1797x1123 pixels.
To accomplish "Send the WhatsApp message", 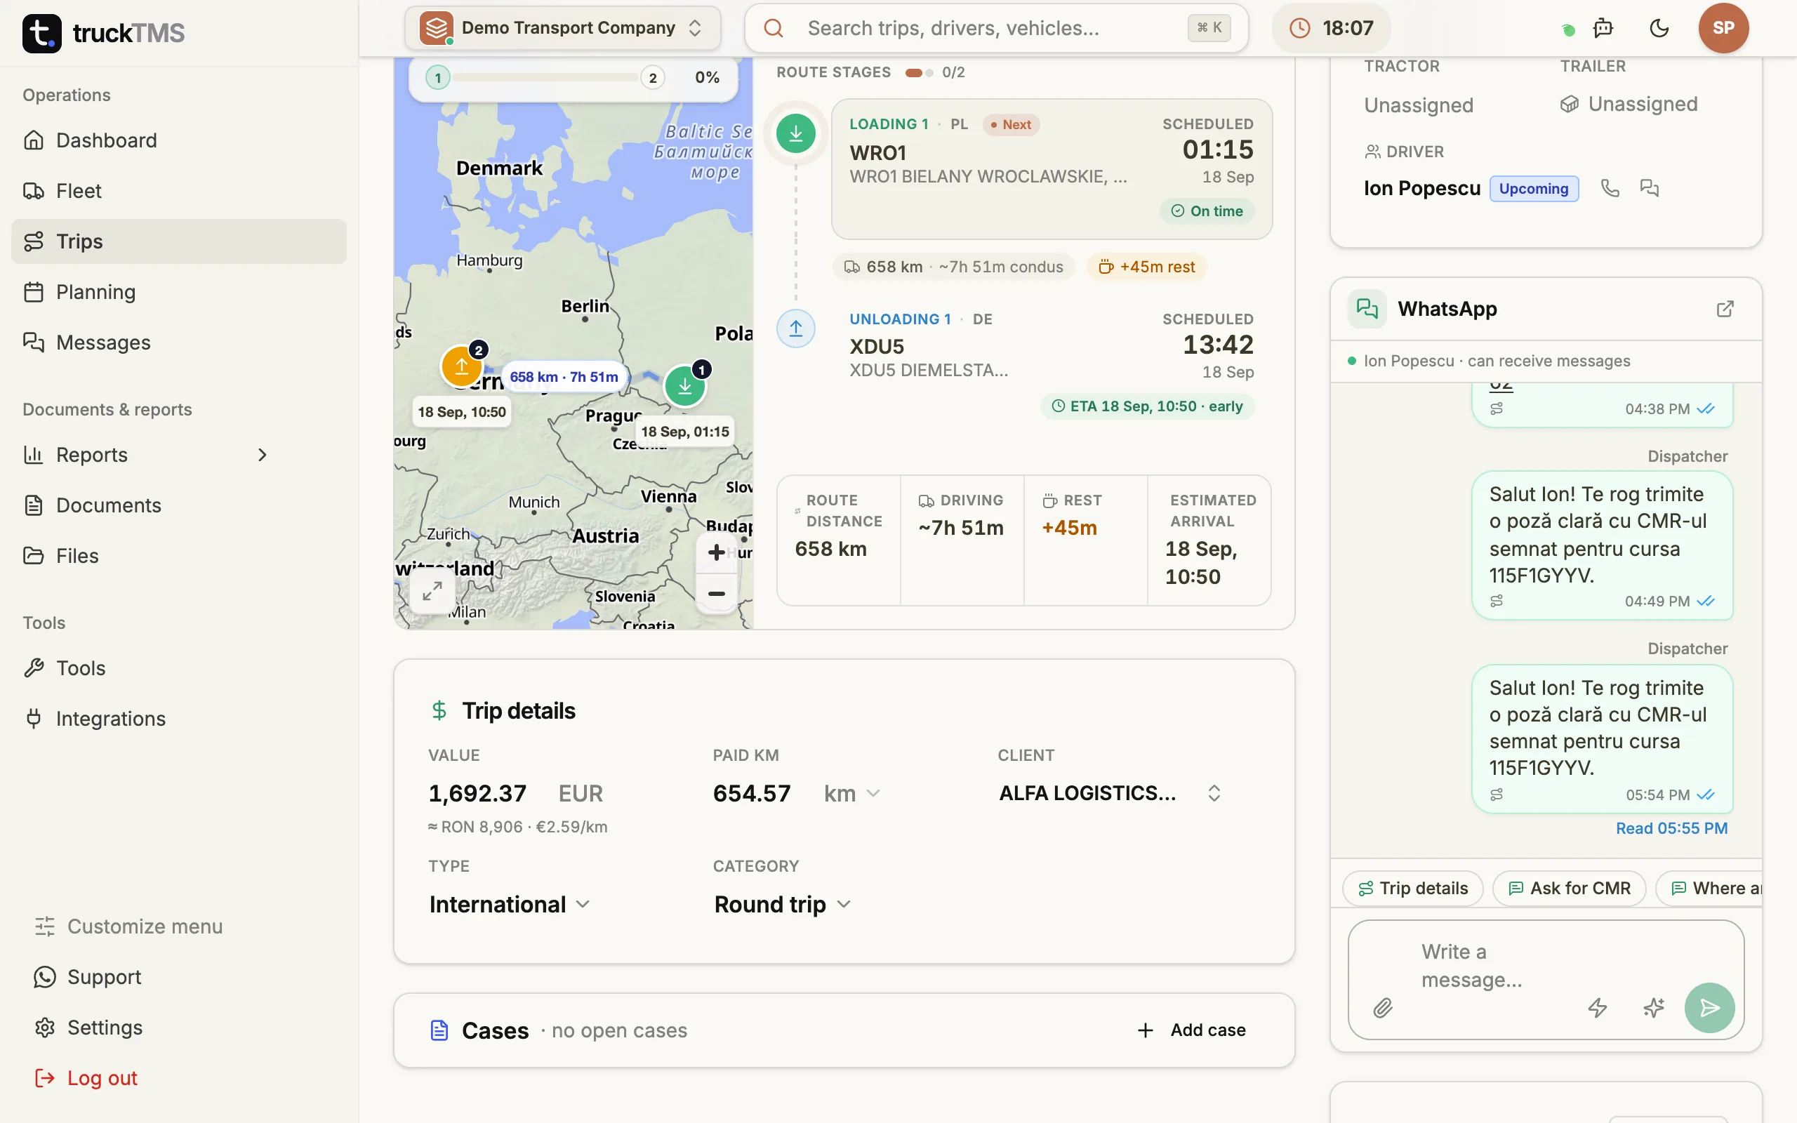I will point(1709,1008).
